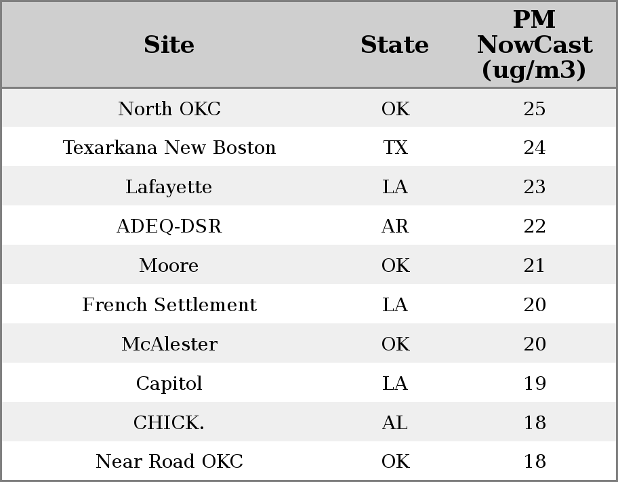Image resolution: width=618 pixels, height=482 pixels.
Task: Select the ADEQ-DSR site cell
Action: (x=169, y=226)
